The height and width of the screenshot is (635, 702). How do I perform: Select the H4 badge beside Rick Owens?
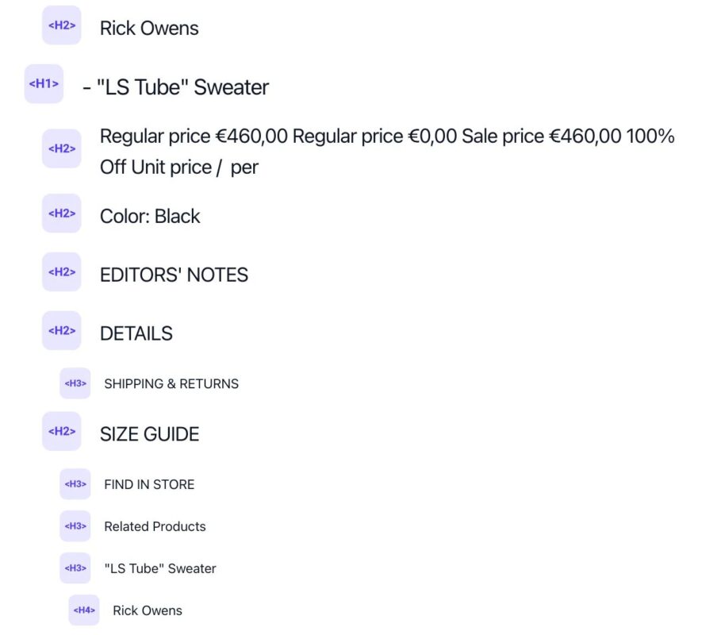pos(84,610)
